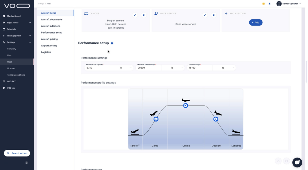308x170 pixels.
Task: Switch to Aircraft documents tab
Action: (52, 20)
